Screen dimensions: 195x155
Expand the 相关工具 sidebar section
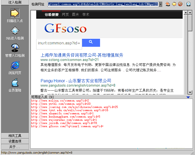pos(15,136)
